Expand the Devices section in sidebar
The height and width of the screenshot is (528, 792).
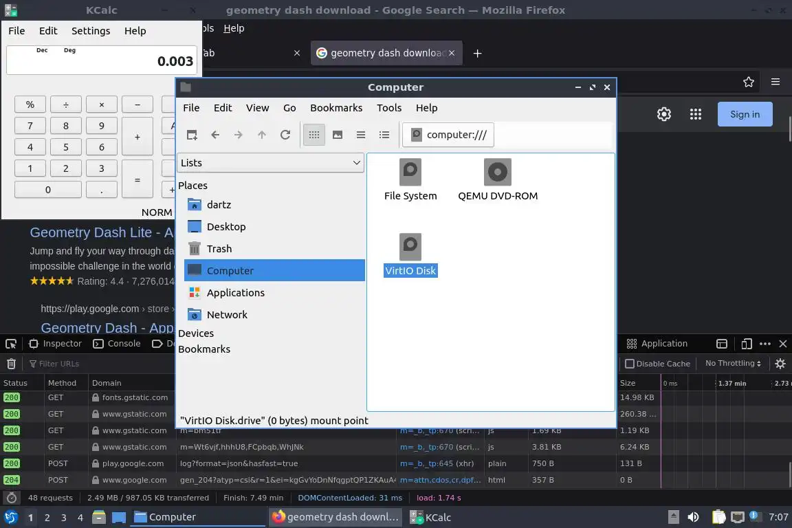coord(196,333)
